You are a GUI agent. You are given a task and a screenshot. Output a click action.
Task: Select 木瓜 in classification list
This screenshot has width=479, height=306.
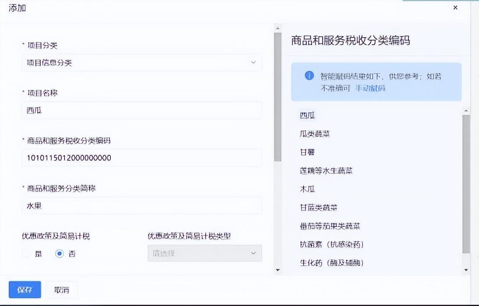pos(307,189)
